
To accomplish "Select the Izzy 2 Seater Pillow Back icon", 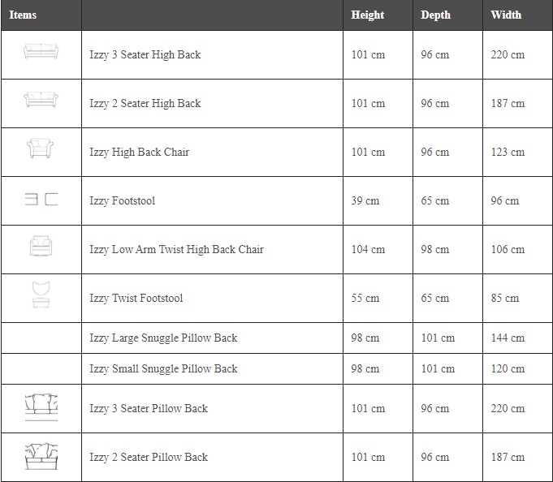I will coord(41,454).
